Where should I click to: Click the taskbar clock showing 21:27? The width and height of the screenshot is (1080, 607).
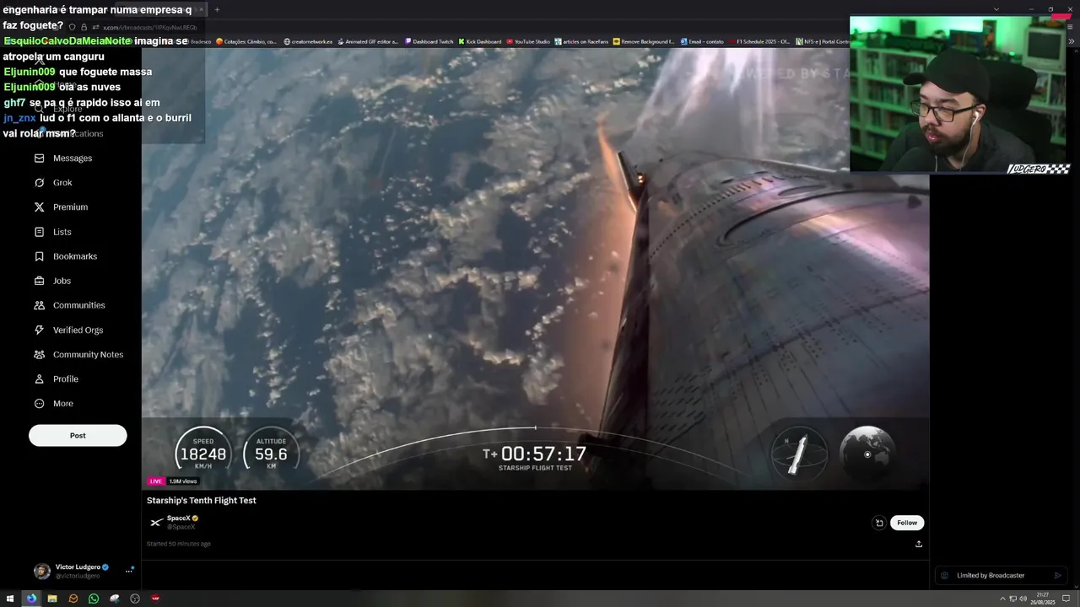coord(1043,599)
